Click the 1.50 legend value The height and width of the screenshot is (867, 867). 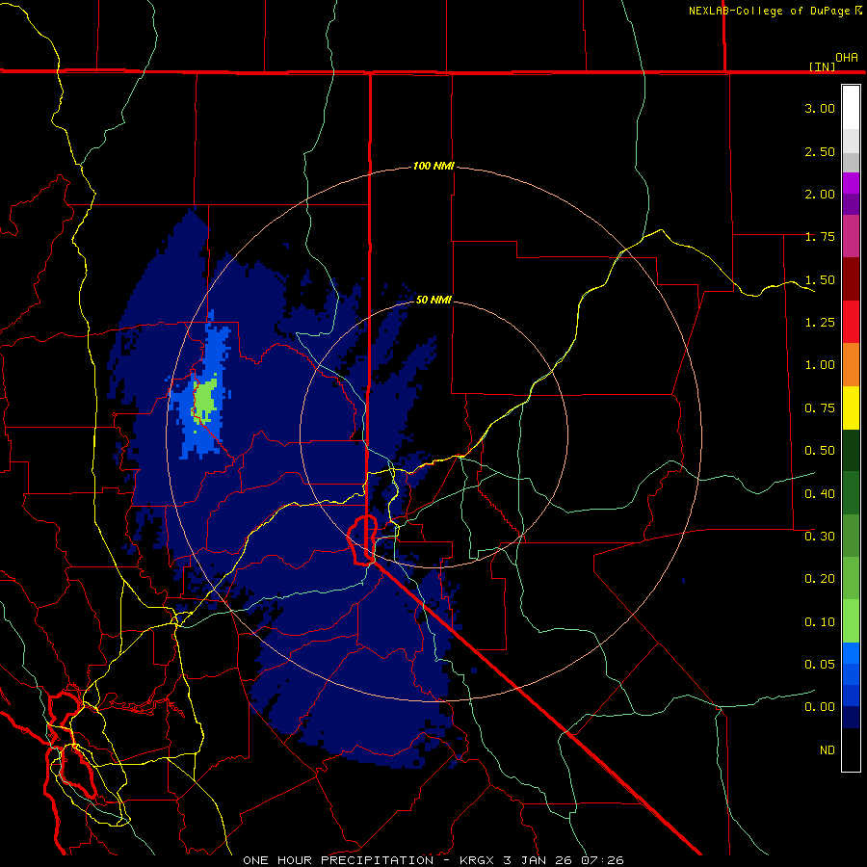click(820, 279)
